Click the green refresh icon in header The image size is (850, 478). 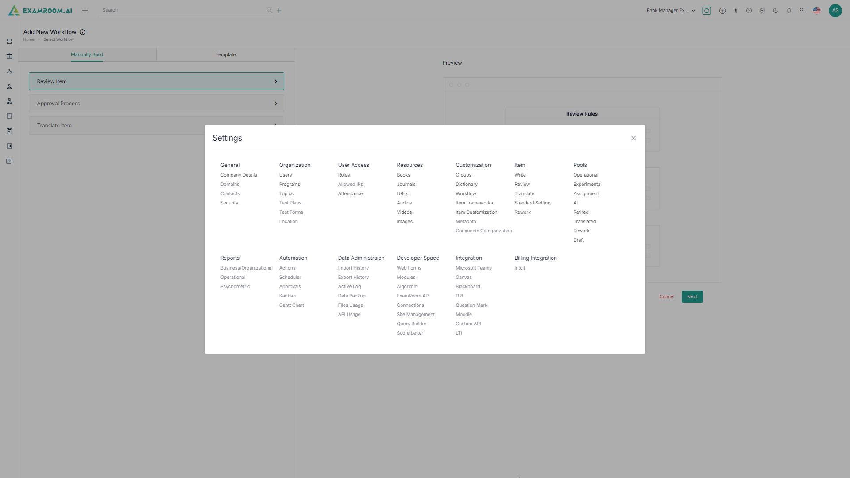click(707, 10)
